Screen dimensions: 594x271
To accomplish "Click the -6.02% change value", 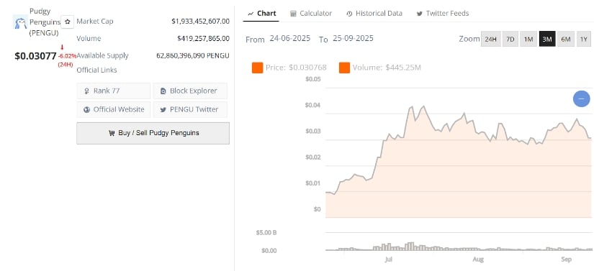I will (67, 56).
